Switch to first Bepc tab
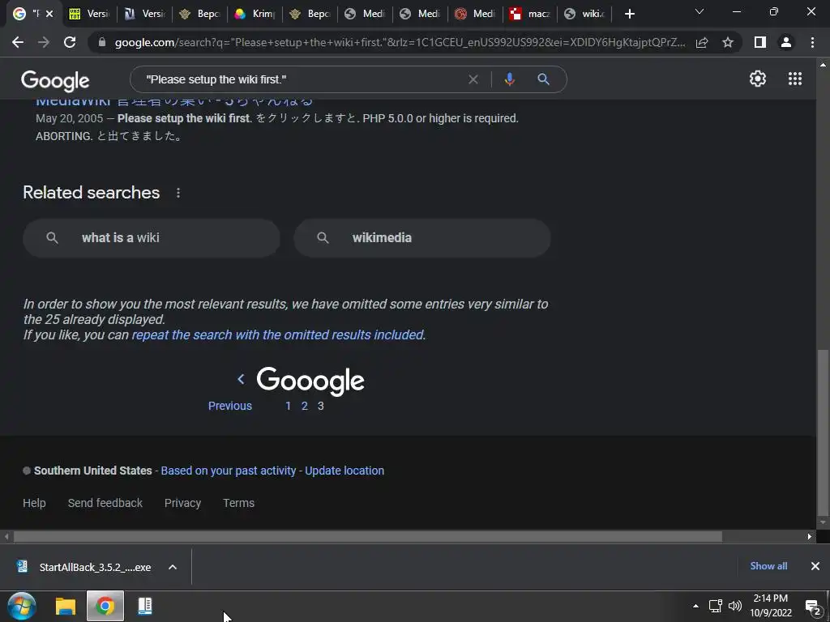Image resolution: width=830 pixels, height=622 pixels. pyautogui.click(x=200, y=14)
